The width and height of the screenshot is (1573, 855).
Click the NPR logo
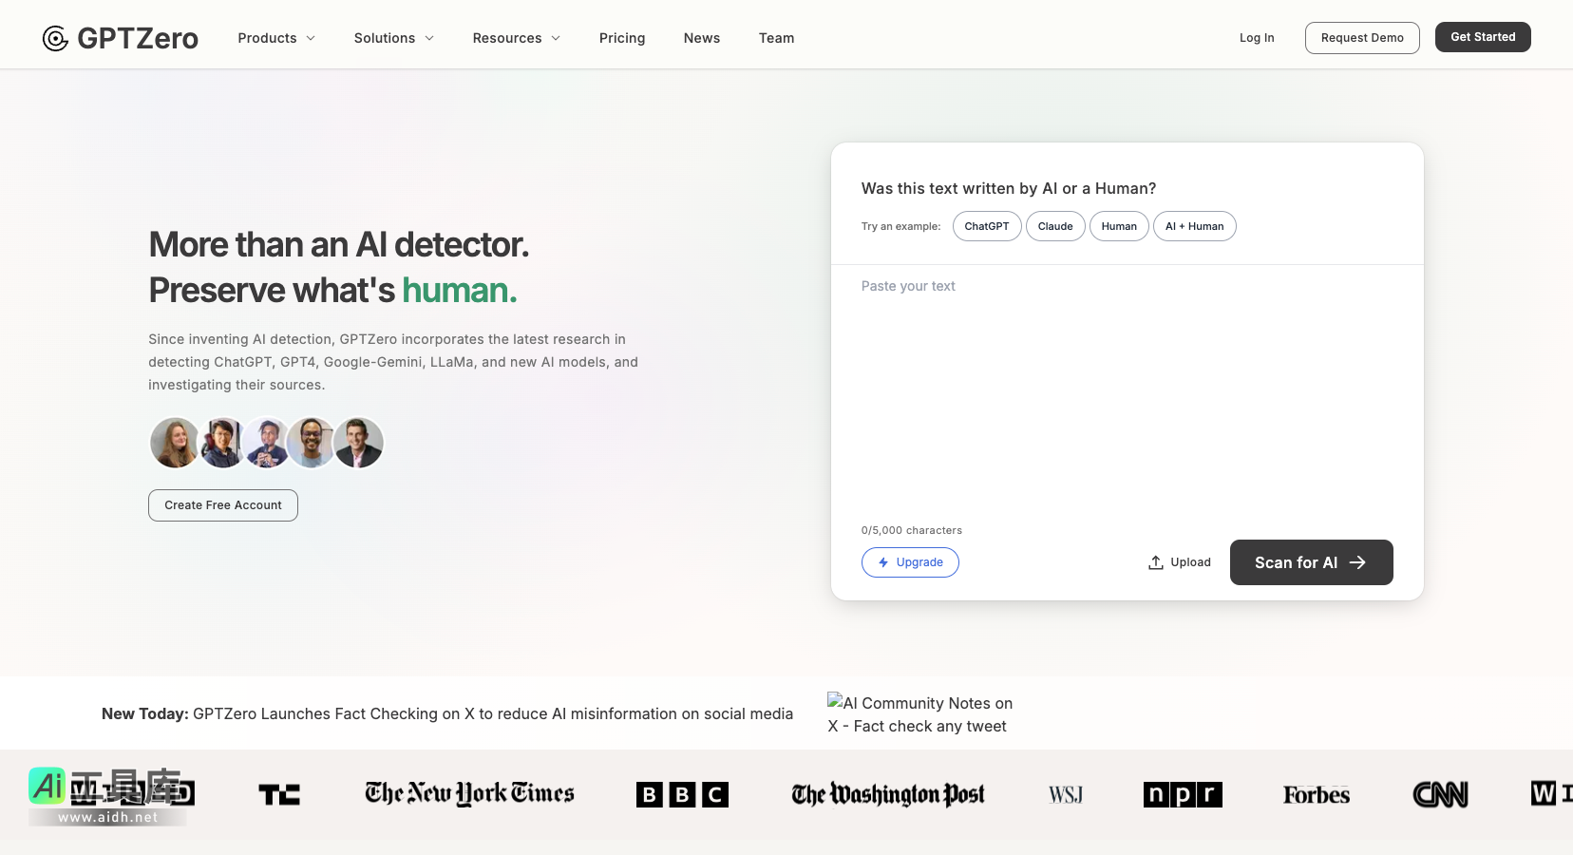1183,794
